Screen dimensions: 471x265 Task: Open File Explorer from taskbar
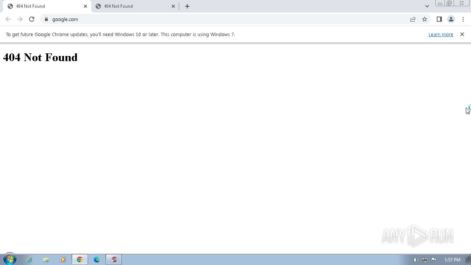point(46,259)
